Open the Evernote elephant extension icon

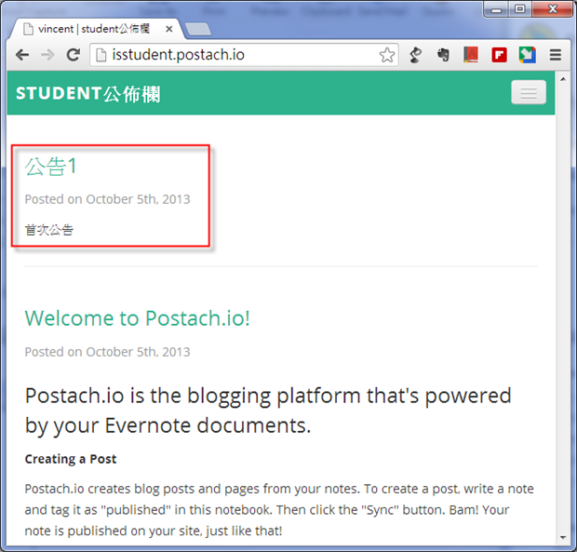point(443,55)
